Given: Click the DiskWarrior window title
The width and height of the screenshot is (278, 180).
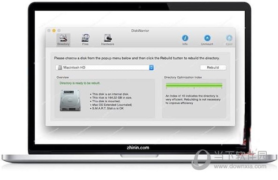Looking at the screenshot, I should (x=140, y=30).
